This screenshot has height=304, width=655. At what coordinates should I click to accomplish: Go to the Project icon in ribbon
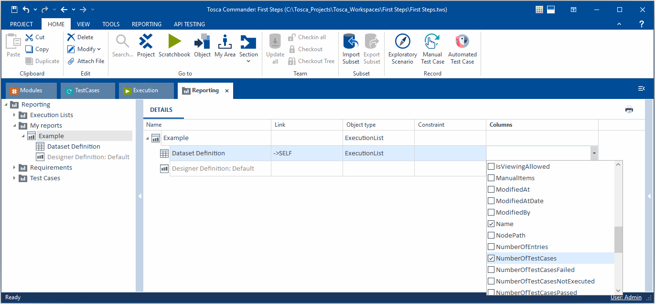pos(146,46)
